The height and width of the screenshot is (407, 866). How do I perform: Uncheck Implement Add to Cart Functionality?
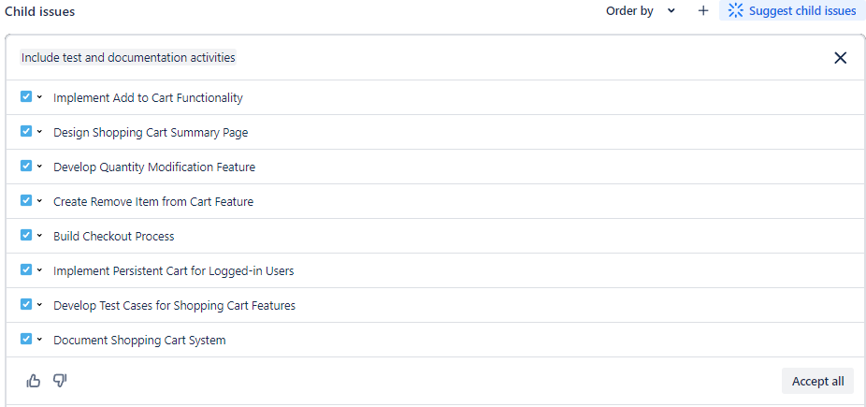tap(26, 96)
